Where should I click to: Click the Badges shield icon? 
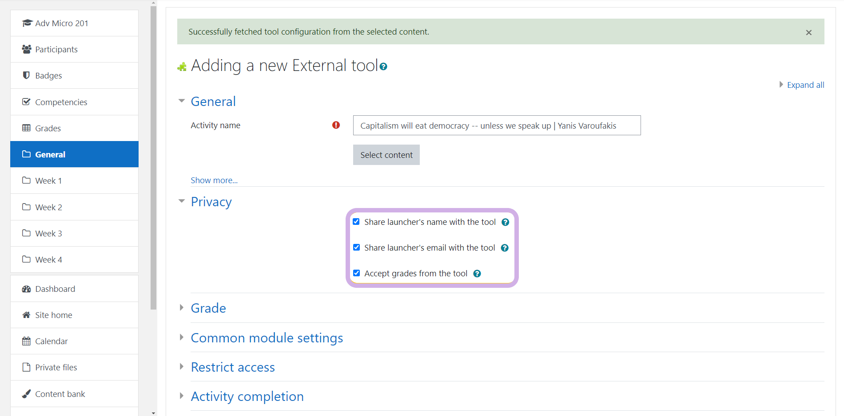coord(27,75)
